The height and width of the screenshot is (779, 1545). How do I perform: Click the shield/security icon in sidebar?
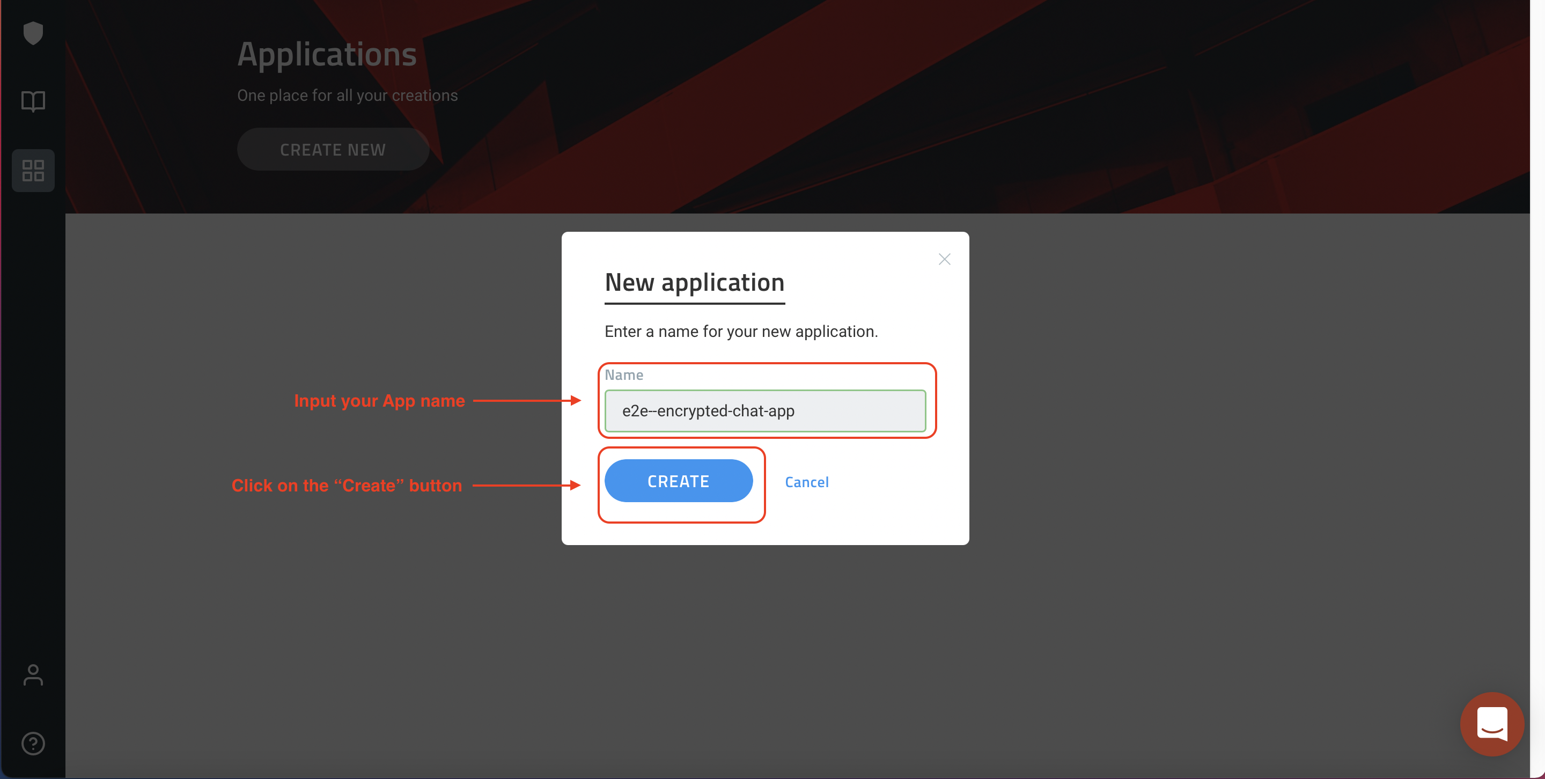[x=33, y=33]
